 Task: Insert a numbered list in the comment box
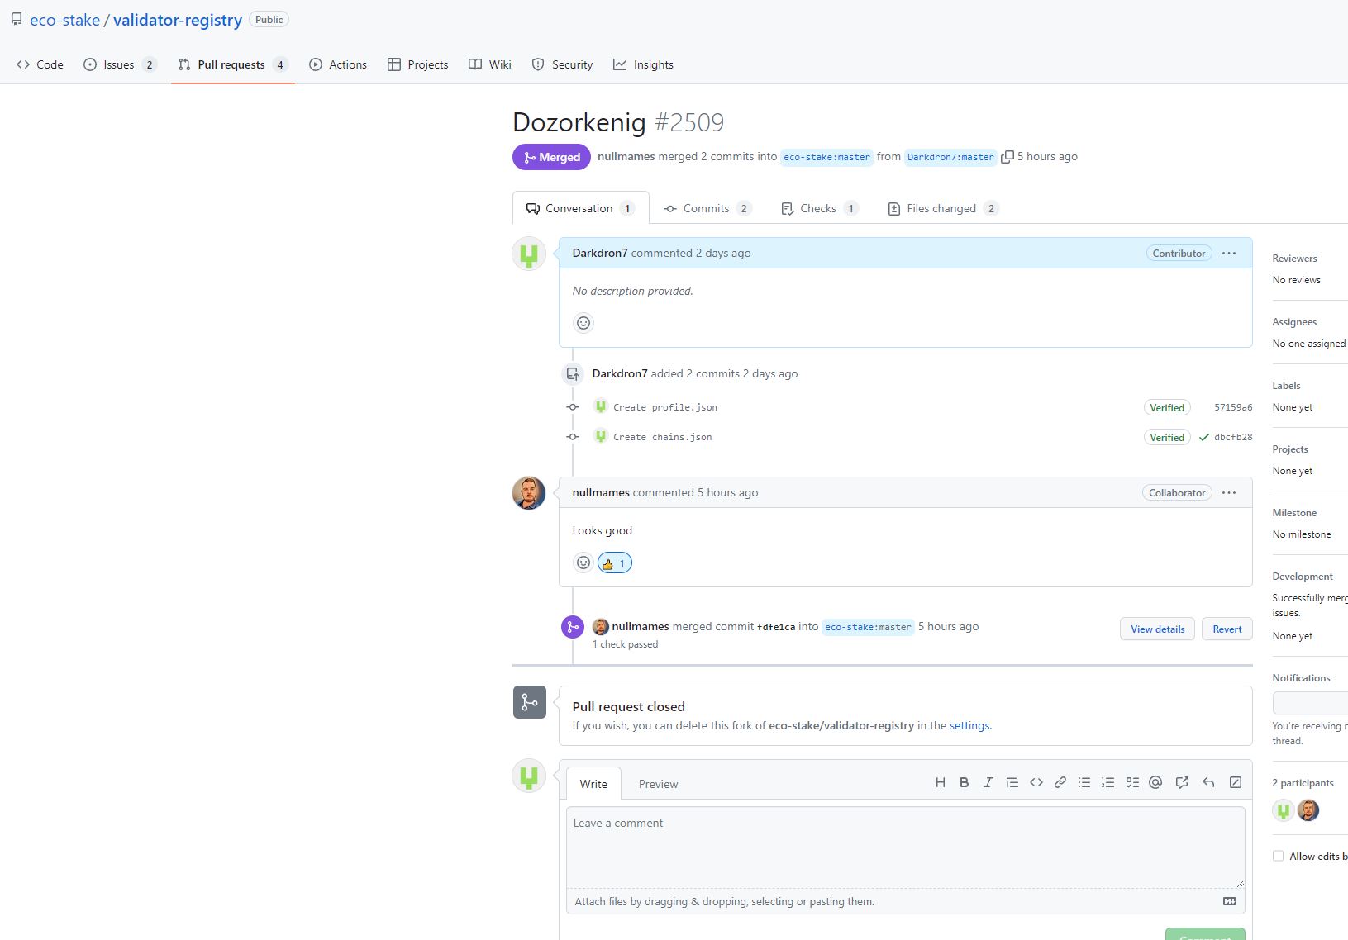click(1107, 782)
